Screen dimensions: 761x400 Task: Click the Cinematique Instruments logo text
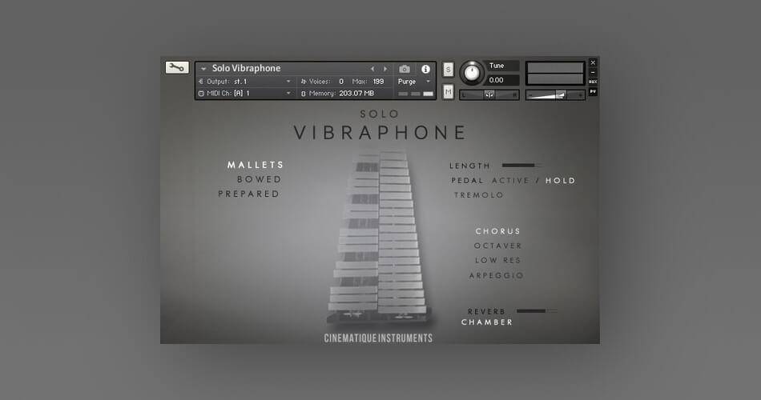click(378, 338)
